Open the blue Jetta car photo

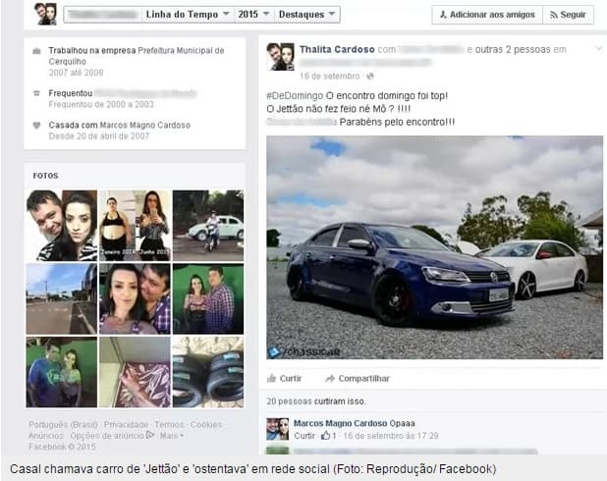click(434, 247)
